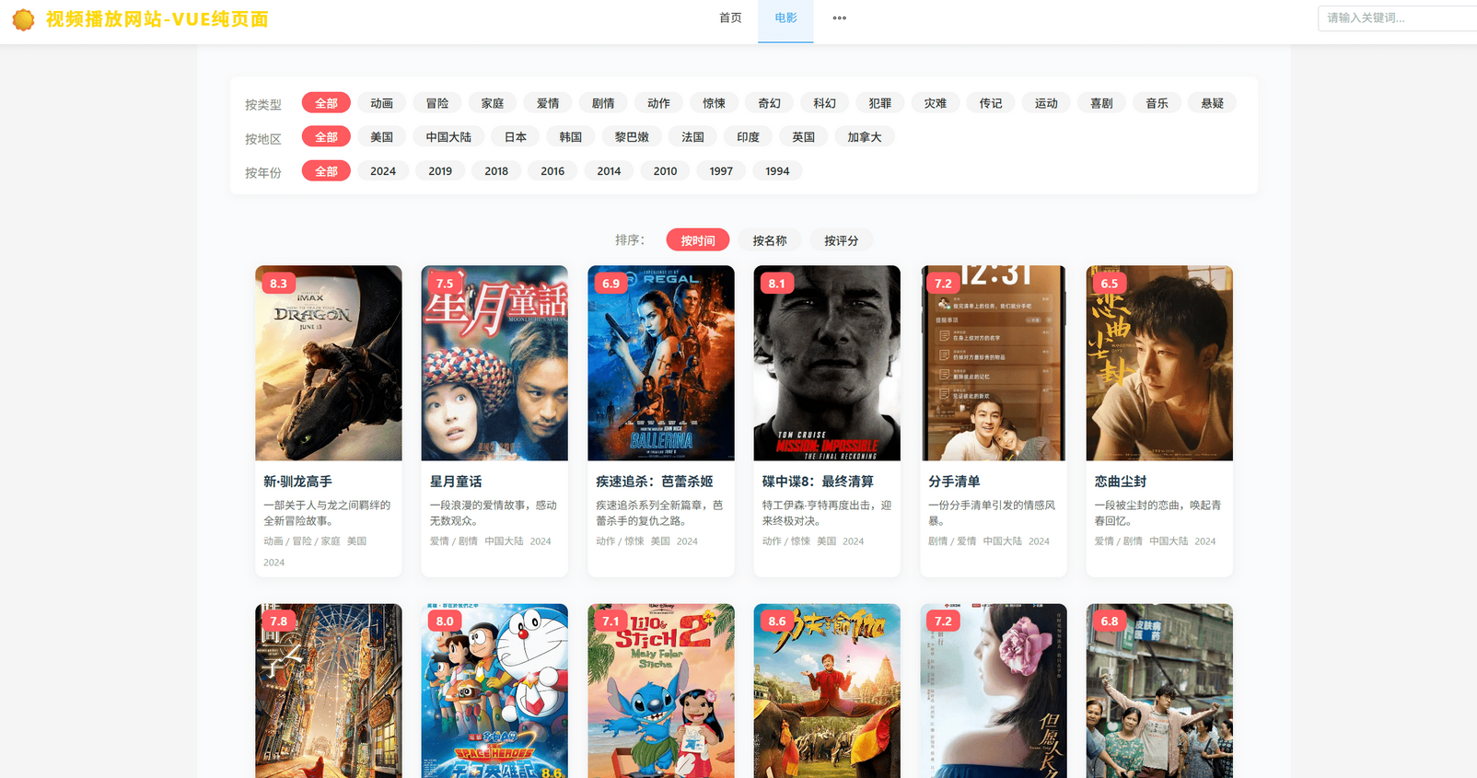Click the title 恋曲尘封

(x=1121, y=482)
